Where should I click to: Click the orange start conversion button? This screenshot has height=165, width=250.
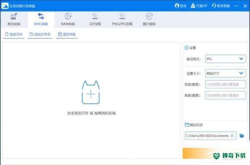click(x=215, y=153)
